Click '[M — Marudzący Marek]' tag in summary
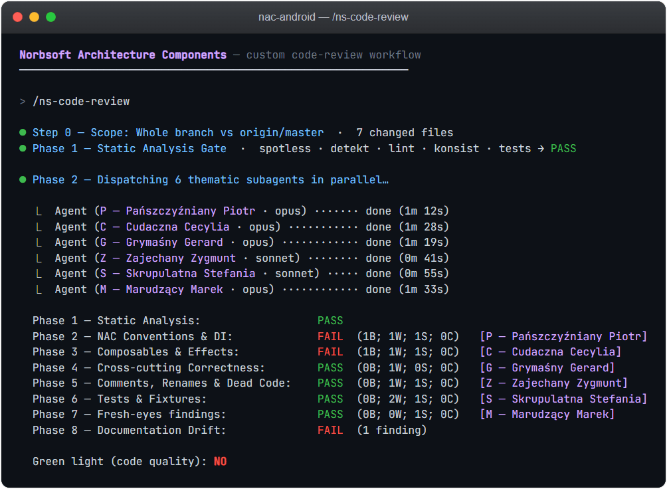 click(x=547, y=415)
